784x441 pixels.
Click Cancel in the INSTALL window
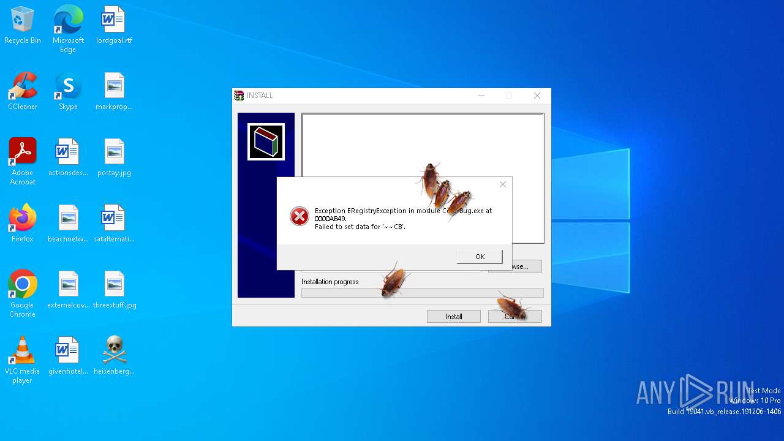pyautogui.click(x=515, y=317)
